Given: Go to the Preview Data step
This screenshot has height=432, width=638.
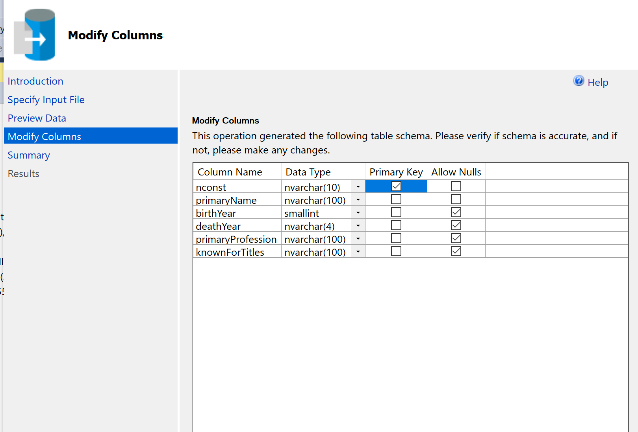Looking at the screenshot, I should click(x=37, y=118).
